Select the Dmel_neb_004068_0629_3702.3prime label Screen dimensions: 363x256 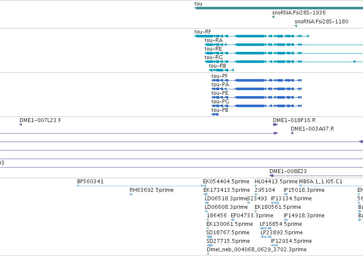coord(257,250)
